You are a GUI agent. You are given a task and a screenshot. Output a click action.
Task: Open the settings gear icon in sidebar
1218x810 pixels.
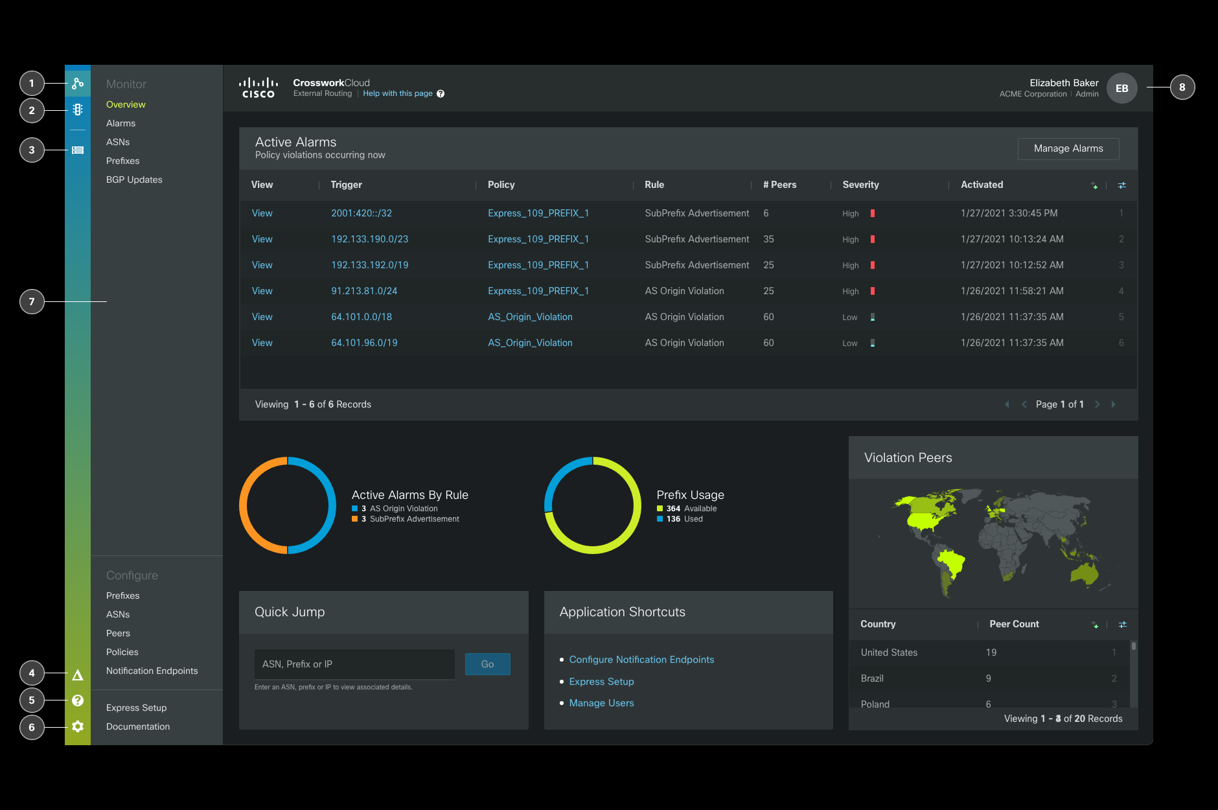(x=78, y=726)
